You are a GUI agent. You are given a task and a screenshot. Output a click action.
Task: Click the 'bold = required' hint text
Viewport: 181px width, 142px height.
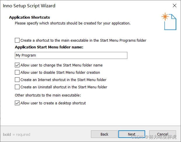pyautogui.click(x=17, y=134)
